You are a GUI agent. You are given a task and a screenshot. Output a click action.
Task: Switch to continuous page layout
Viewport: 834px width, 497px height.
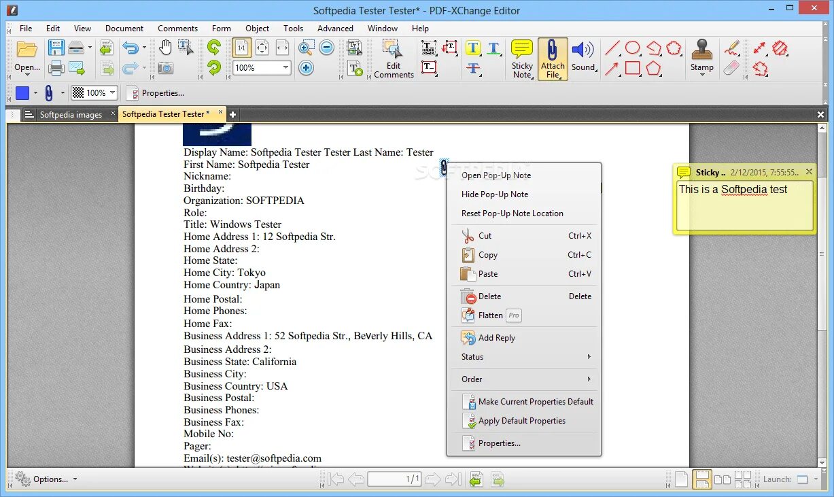pos(702,479)
